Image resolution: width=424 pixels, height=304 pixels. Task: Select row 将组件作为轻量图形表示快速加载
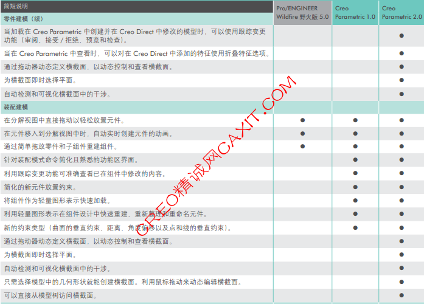tap(212, 201)
